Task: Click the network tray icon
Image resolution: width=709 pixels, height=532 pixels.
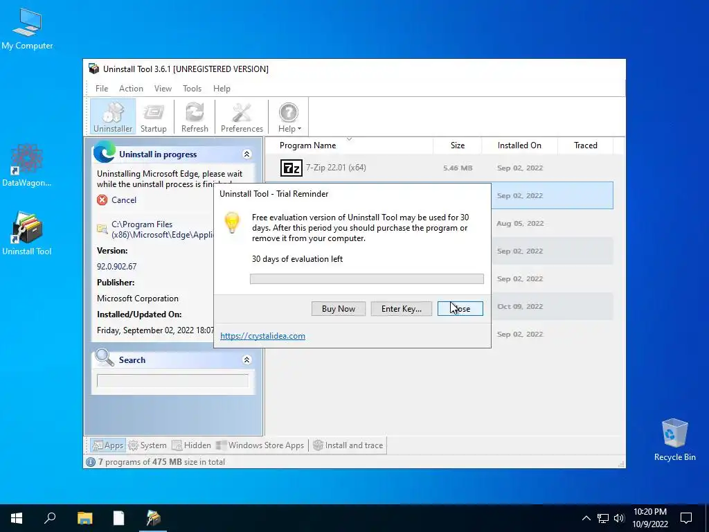Action: pyautogui.click(x=603, y=518)
